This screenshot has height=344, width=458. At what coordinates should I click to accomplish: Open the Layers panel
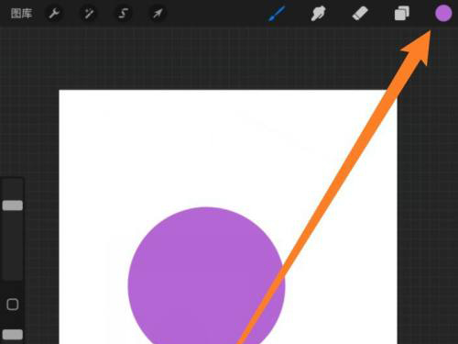pos(401,14)
